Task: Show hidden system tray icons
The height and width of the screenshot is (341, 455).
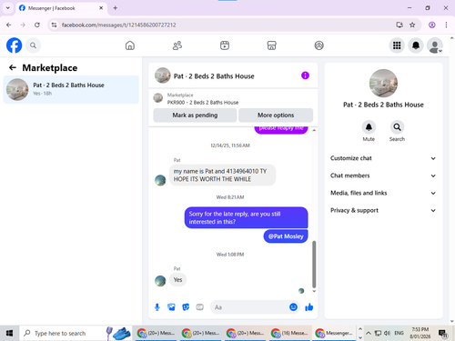Action: click(369, 333)
